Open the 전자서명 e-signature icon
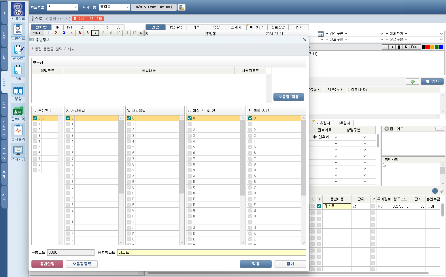This screenshot has width=446, height=277. pyautogui.click(x=18, y=151)
